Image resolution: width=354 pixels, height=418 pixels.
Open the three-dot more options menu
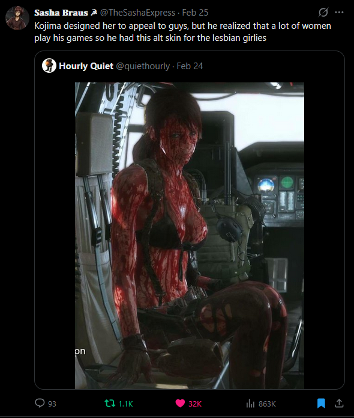click(x=339, y=12)
